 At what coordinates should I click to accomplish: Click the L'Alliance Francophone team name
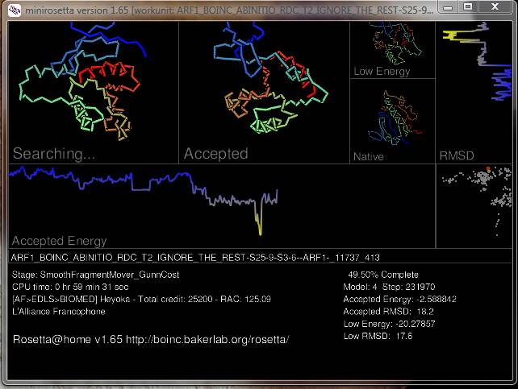pyautogui.click(x=60, y=311)
